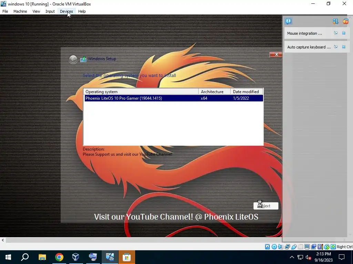Image resolution: width=353 pixels, height=264 pixels.
Task: Expand the Mouse integration notification text
Action: (304, 33)
